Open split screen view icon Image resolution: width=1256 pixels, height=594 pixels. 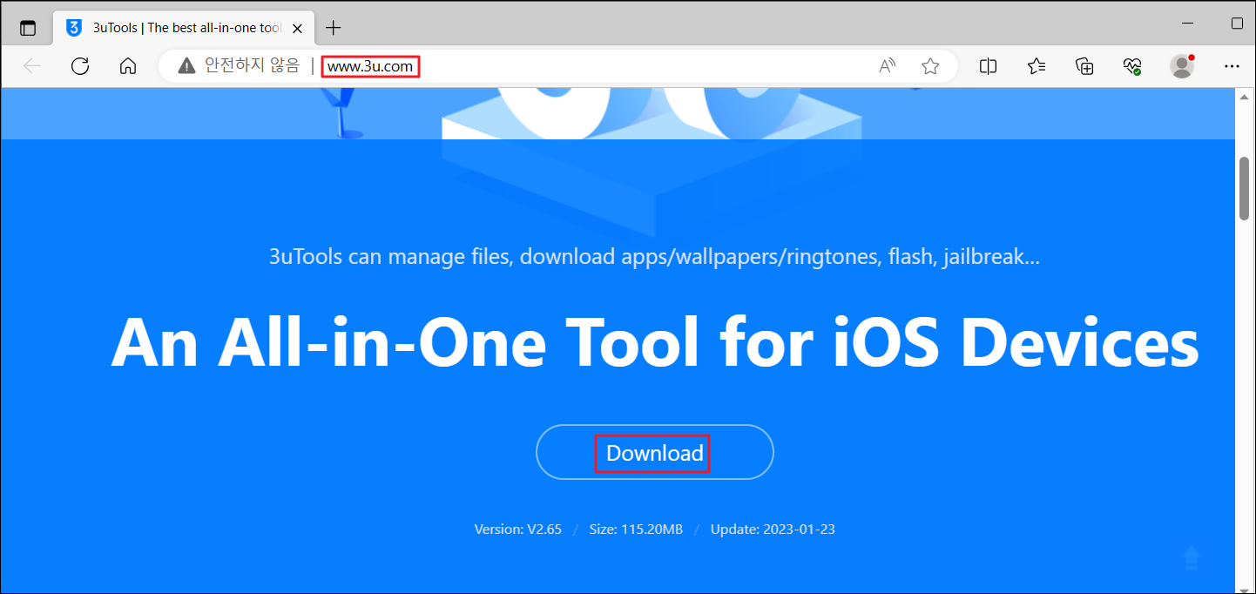(988, 66)
